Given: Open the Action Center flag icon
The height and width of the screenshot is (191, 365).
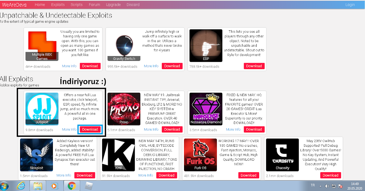Looking at the screenshot, I should tap(341, 186).
